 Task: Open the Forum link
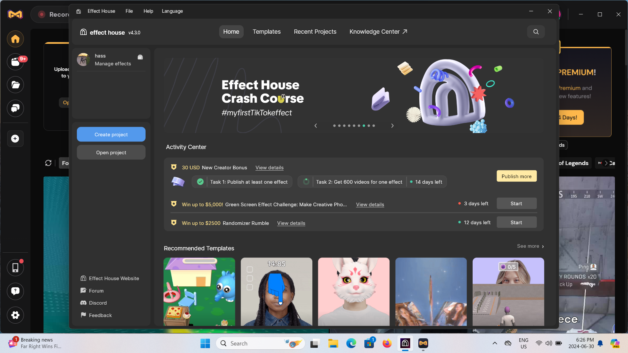click(x=92, y=291)
